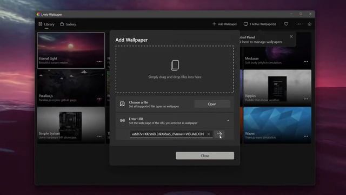Image resolution: width=346 pixels, height=195 pixels.
Task: Open the Active Wallpapers control panel
Action: coord(259,24)
